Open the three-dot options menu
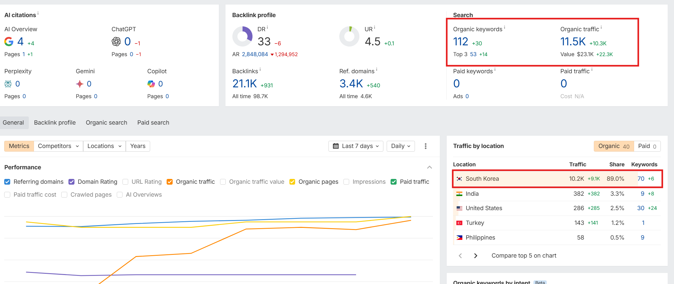674x284 pixels. tap(425, 146)
